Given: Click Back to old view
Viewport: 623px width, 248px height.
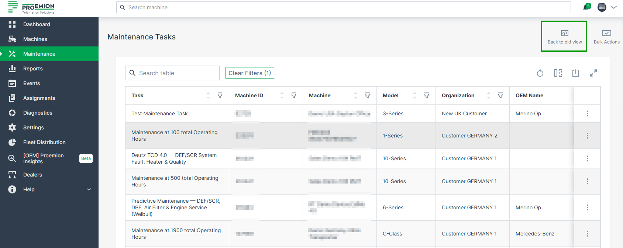Looking at the screenshot, I should click(x=564, y=37).
